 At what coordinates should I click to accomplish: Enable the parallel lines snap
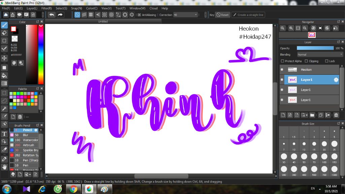[x=84, y=15]
